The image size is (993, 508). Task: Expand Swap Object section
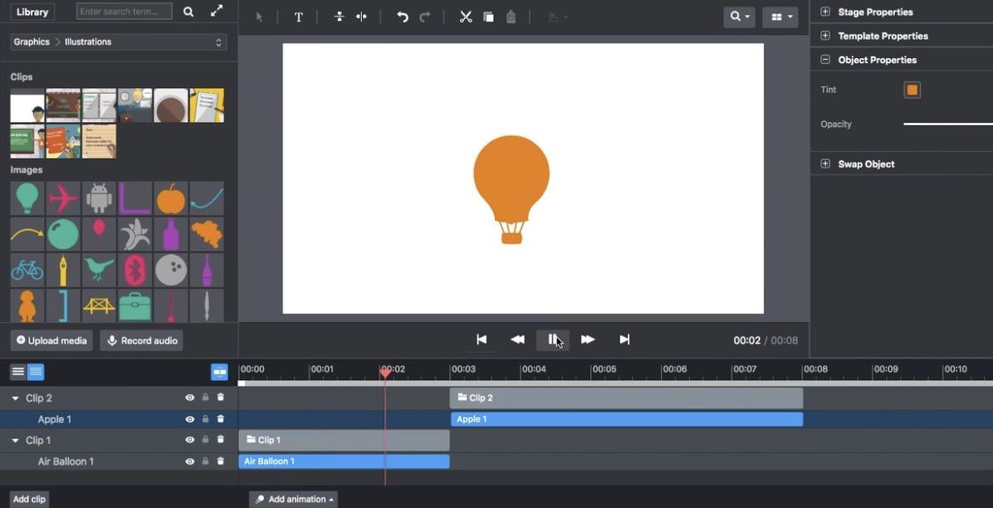click(x=825, y=164)
